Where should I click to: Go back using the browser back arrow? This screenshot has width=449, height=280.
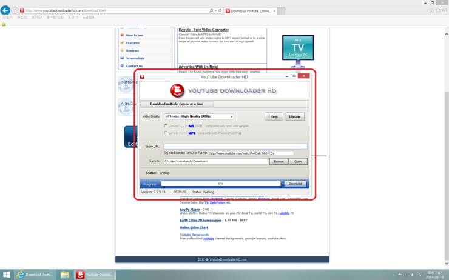click(5, 10)
